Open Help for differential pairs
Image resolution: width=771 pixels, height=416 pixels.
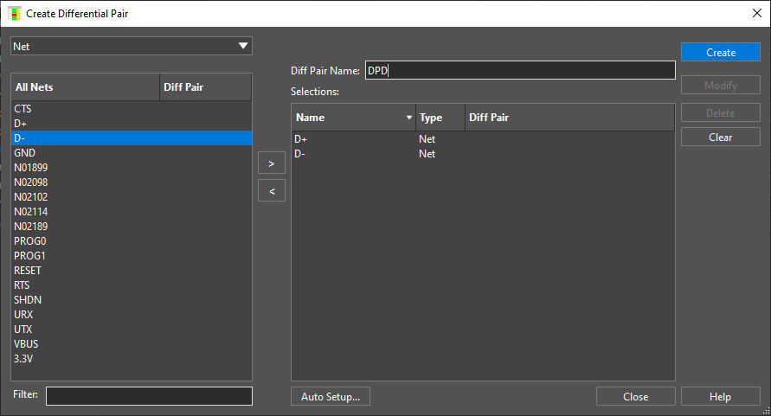coord(720,397)
